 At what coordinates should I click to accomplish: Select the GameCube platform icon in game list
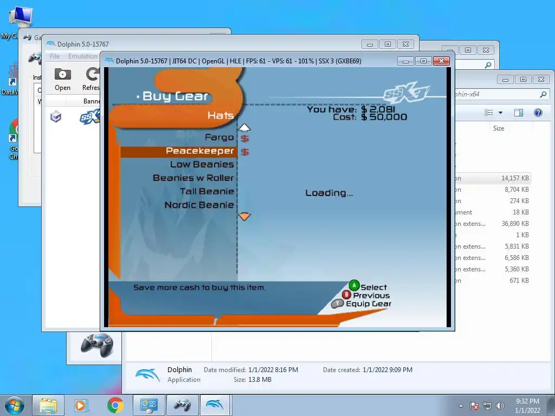[x=56, y=116]
